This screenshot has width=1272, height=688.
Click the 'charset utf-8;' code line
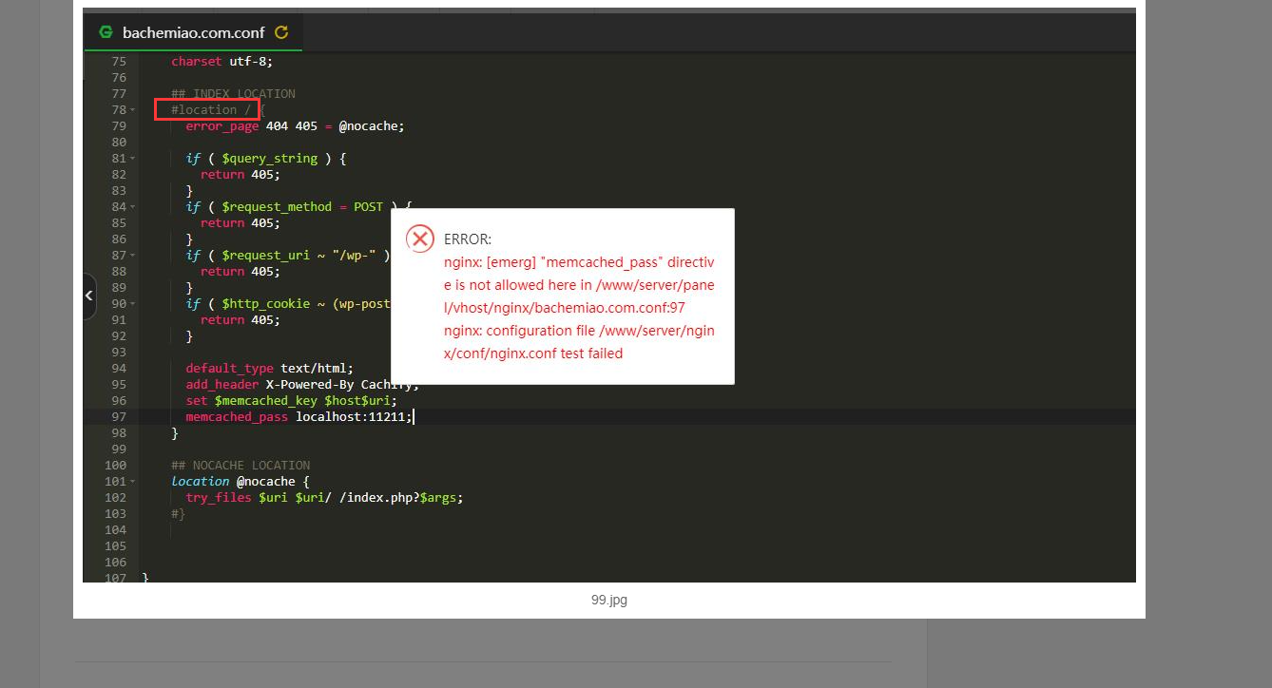pyautogui.click(x=222, y=62)
